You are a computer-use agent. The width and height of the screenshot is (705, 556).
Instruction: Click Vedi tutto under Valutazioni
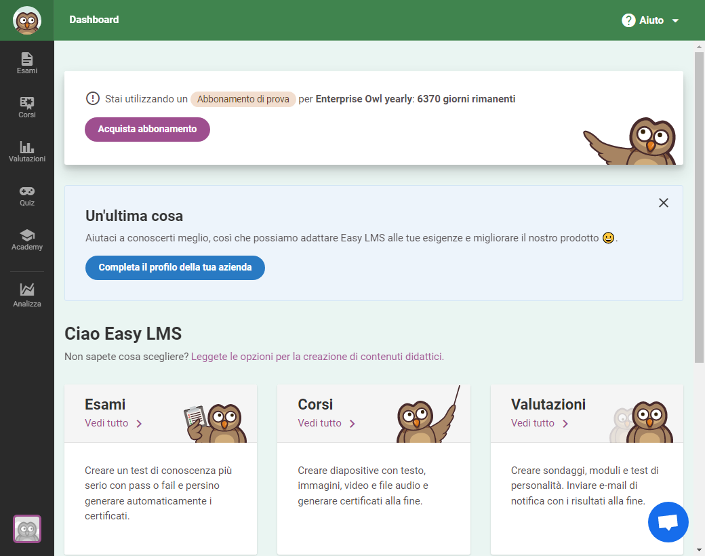pyautogui.click(x=532, y=423)
